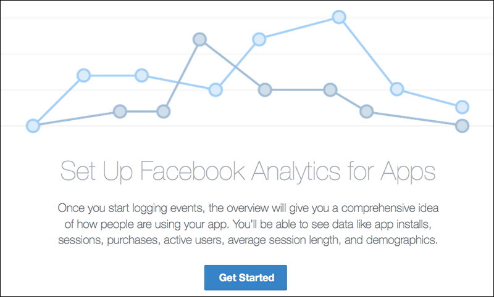Select light-blue dip point before the steep rise
This screenshot has height=297, width=494.
click(216, 90)
